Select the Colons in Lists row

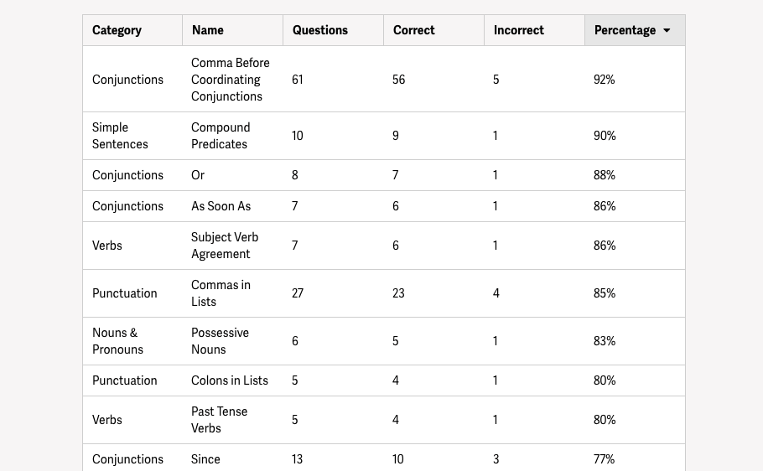coord(384,380)
